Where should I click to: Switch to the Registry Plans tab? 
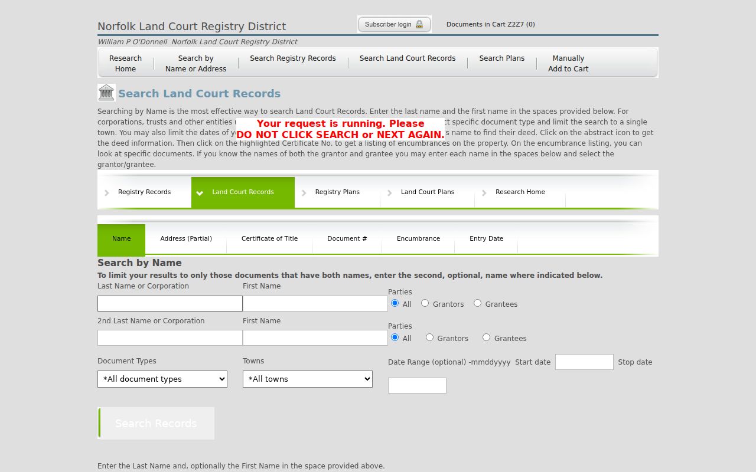pos(337,192)
